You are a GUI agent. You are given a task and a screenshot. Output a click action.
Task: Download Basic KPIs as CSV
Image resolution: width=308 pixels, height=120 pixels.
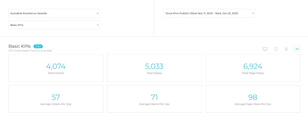[38, 46]
